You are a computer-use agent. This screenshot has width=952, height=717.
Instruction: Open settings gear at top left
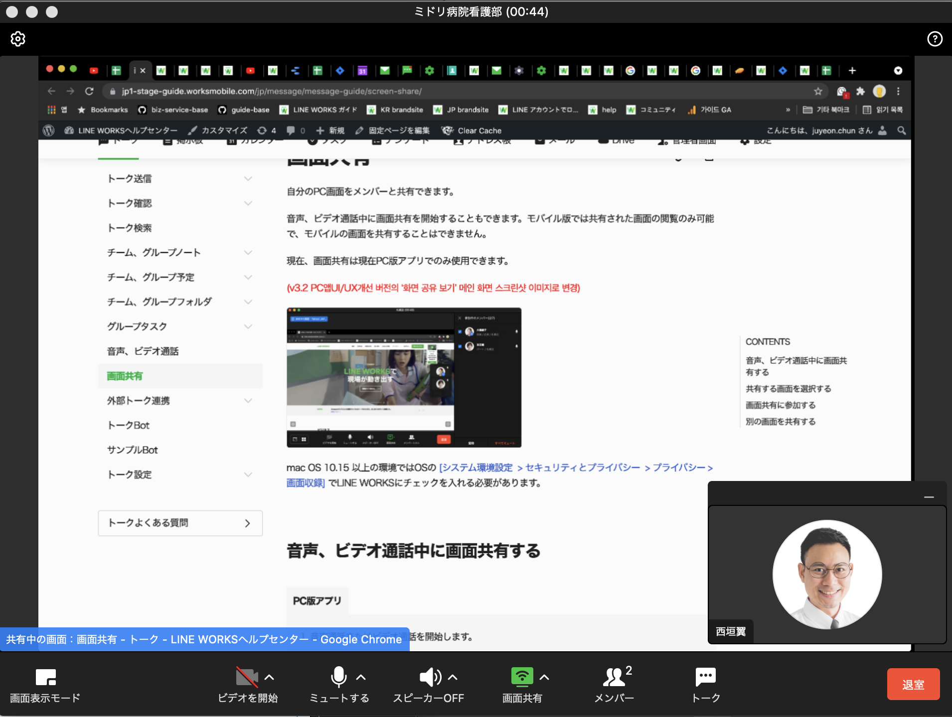point(18,39)
